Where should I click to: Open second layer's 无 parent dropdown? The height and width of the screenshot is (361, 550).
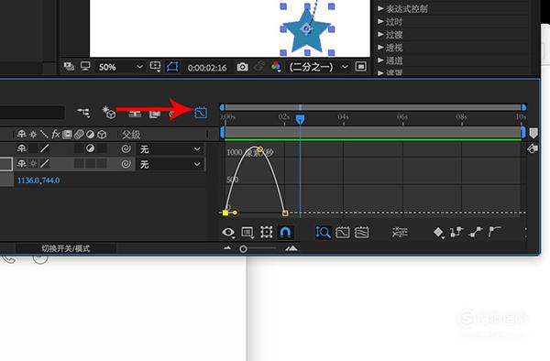pos(170,164)
